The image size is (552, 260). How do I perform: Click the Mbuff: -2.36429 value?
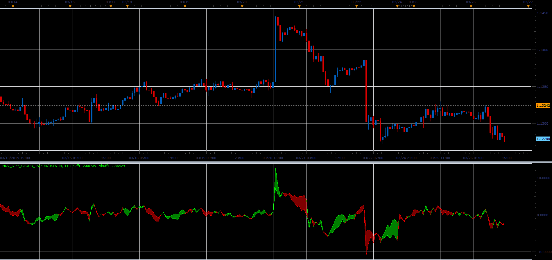click(x=112, y=166)
